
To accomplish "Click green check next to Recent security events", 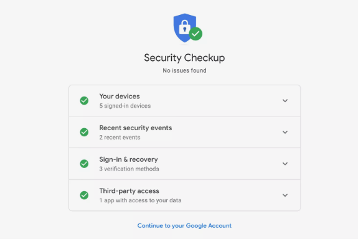I will [x=84, y=132].
